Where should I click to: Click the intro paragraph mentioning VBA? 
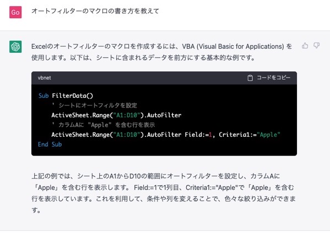point(161,52)
